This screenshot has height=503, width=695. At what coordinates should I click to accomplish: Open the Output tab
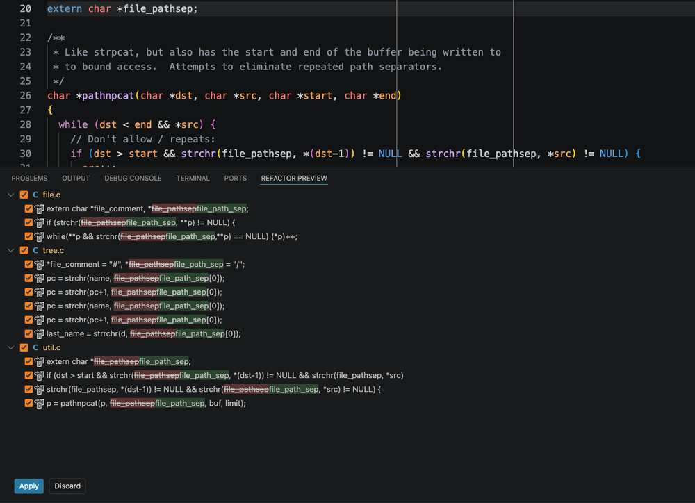(x=76, y=178)
